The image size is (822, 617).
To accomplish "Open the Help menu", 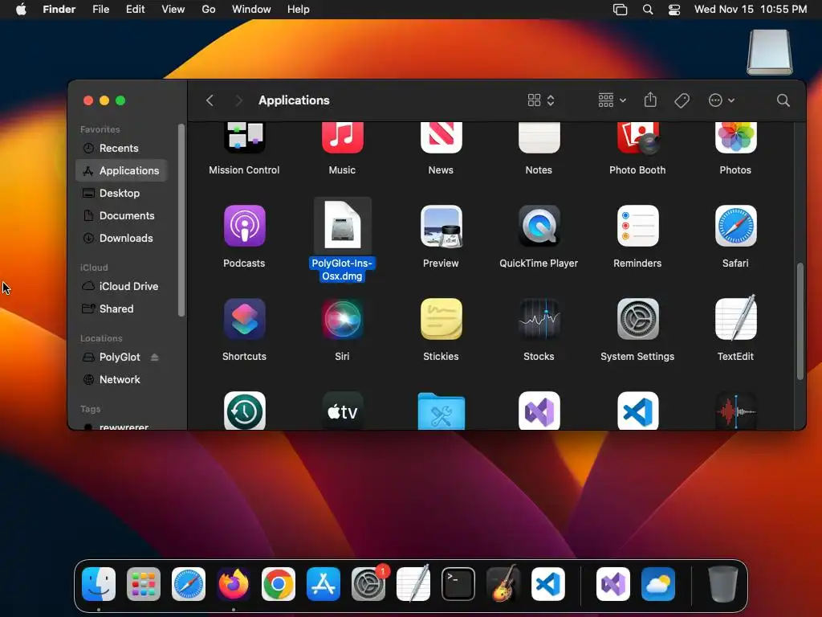I will [299, 9].
